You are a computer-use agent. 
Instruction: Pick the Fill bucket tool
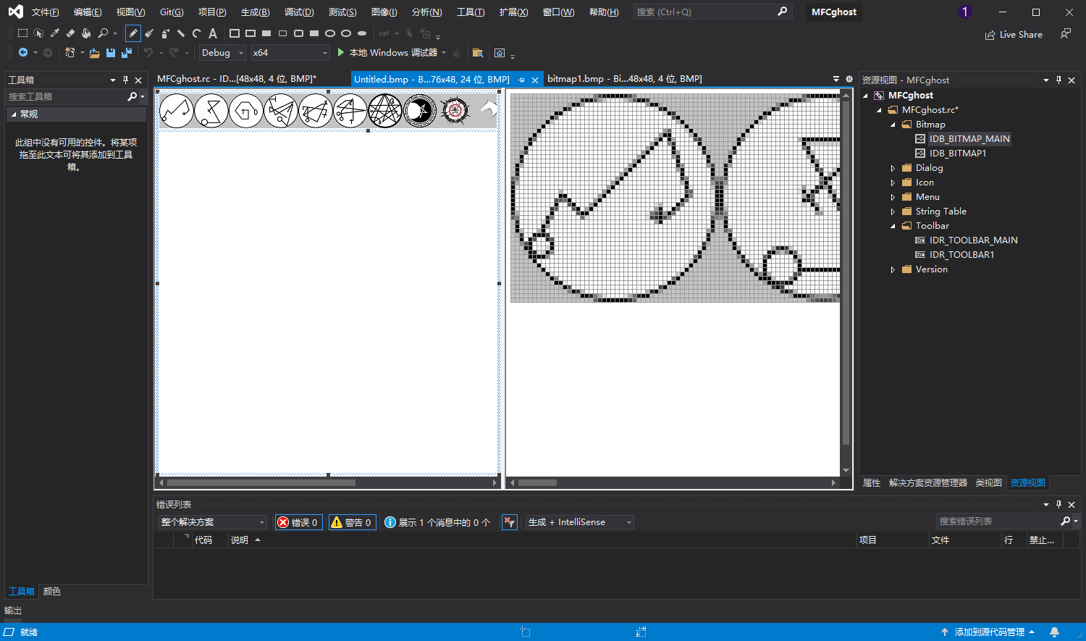click(86, 33)
